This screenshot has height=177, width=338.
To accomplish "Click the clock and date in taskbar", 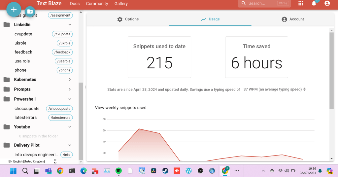I will coord(308,171).
